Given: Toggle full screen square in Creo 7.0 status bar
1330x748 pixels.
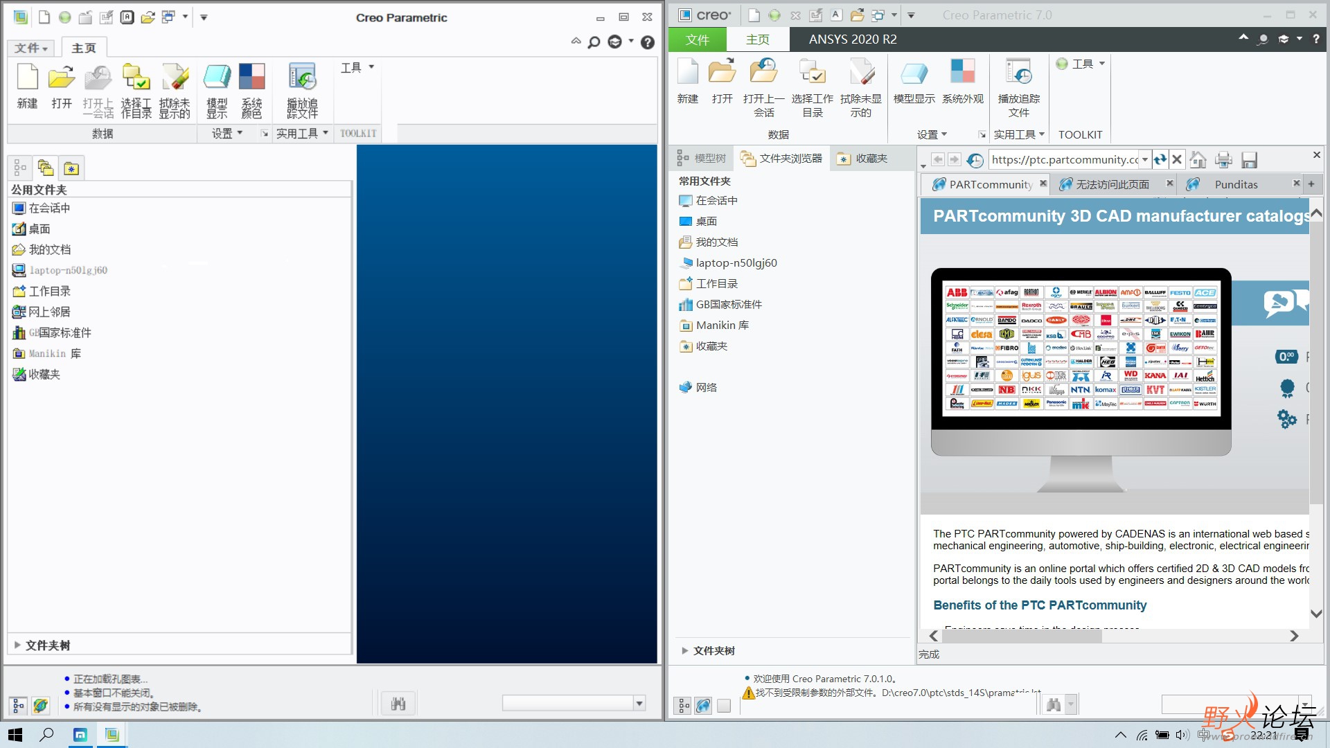Looking at the screenshot, I should pos(724,705).
